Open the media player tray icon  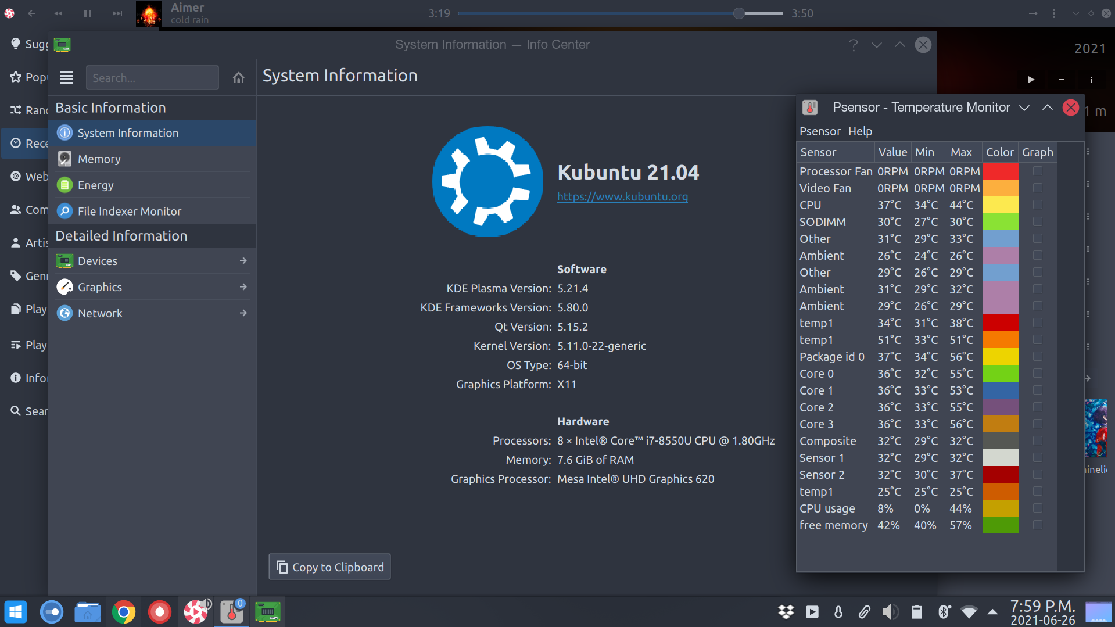click(812, 612)
